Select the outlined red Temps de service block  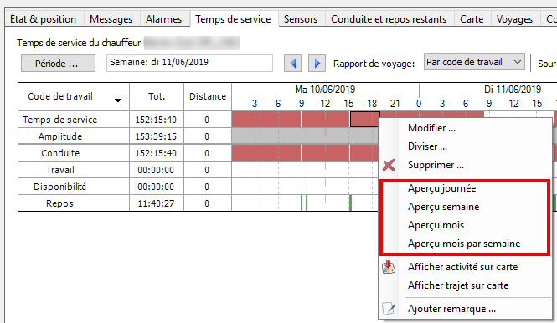(365, 120)
